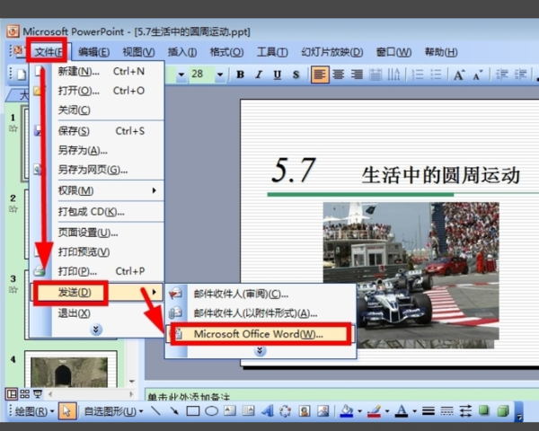Open fill color dropdown arrow
Screen dimensions: 539x431
360,411
